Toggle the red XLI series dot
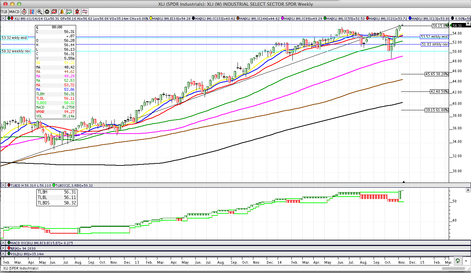 12,18
